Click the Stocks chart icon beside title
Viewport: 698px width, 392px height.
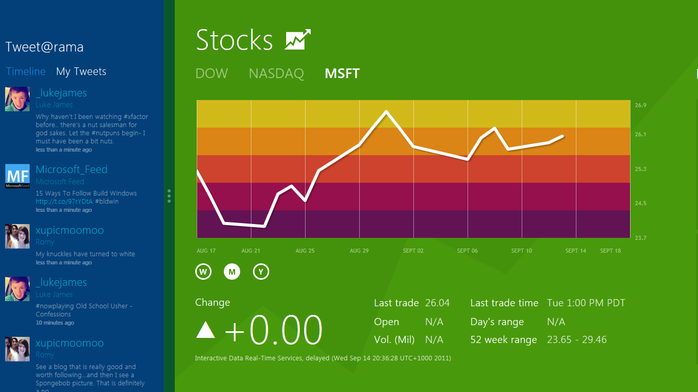pos(298,40)
